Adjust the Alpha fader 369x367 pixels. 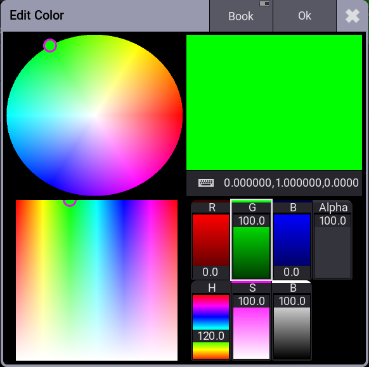coord(332,240)
